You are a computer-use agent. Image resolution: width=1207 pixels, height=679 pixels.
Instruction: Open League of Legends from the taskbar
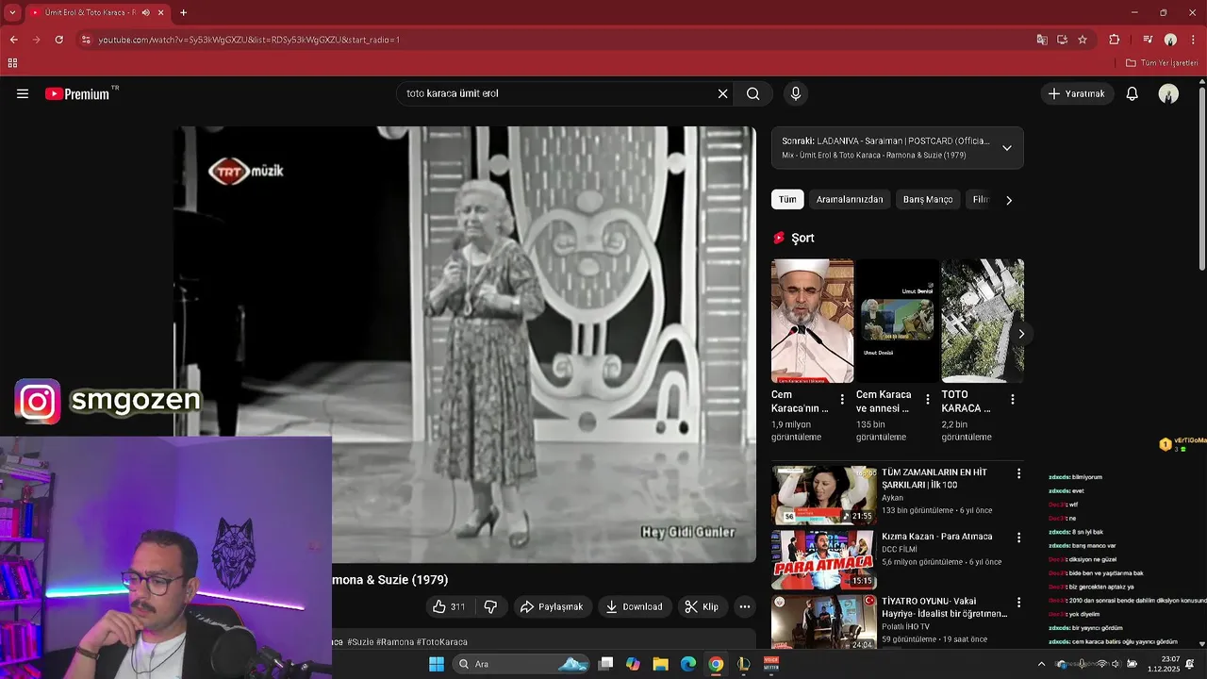[743, 664]
